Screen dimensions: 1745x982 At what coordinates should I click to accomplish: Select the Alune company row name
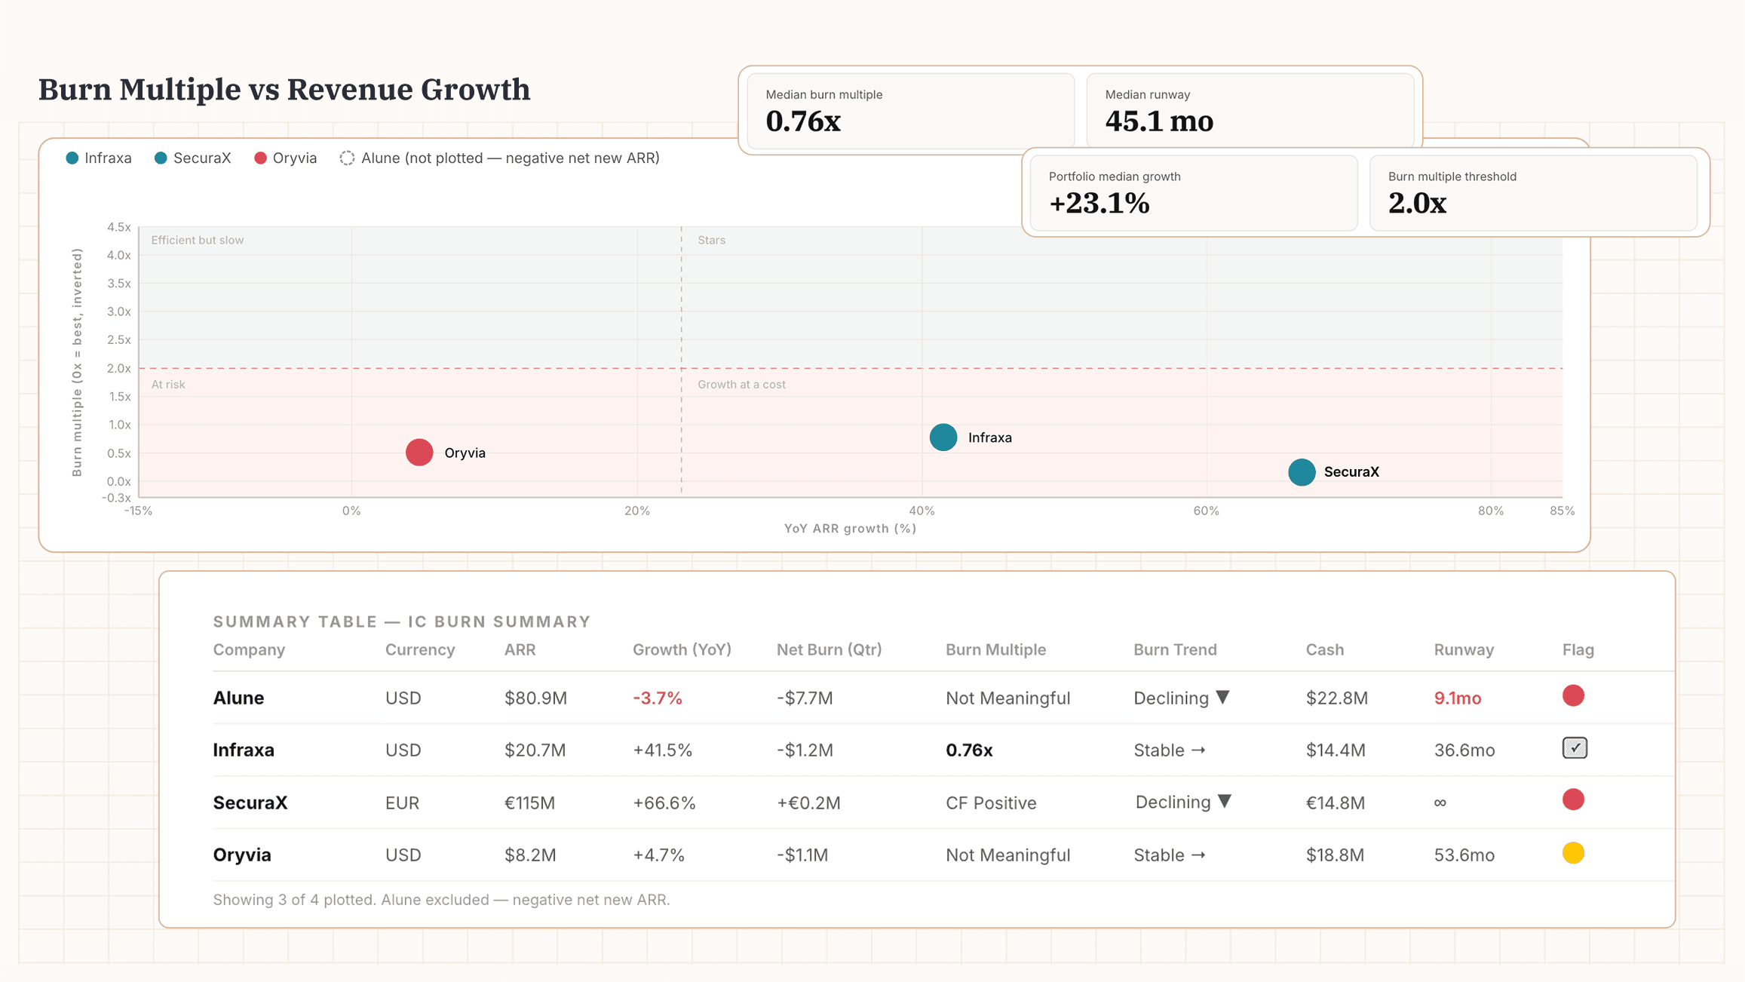pos(238,698)
